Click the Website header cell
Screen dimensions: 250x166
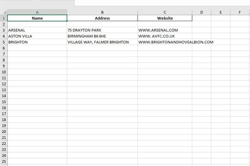point(165,18)
